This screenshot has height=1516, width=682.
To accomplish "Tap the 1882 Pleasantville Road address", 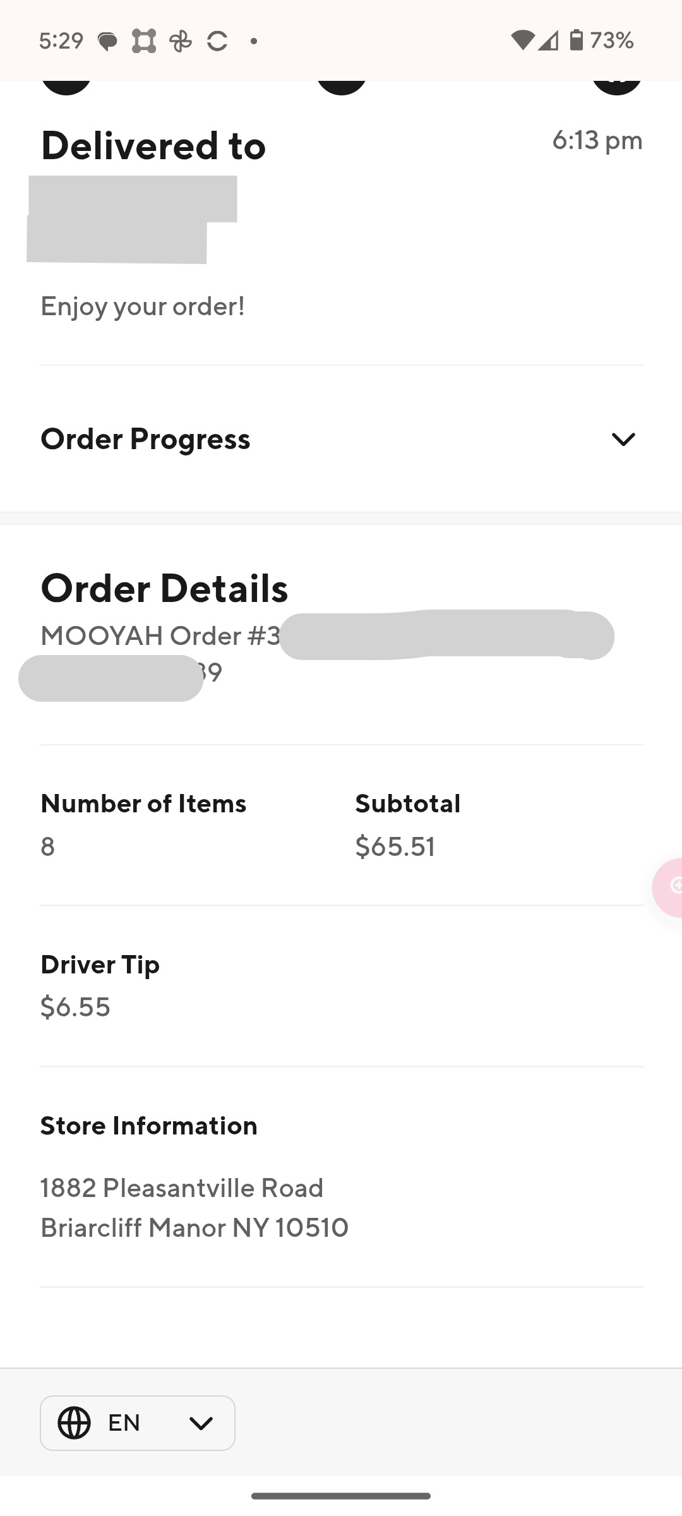I will point(182,1188).
